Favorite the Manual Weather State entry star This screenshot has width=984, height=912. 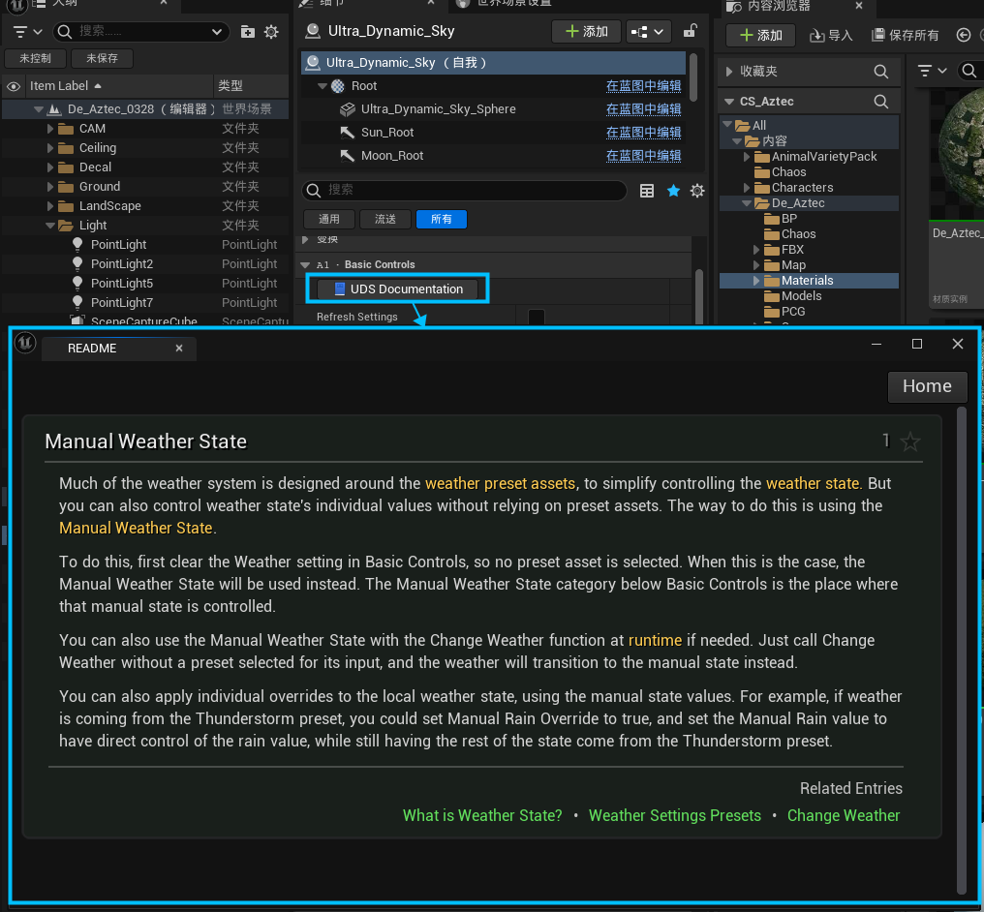(910, 441)
